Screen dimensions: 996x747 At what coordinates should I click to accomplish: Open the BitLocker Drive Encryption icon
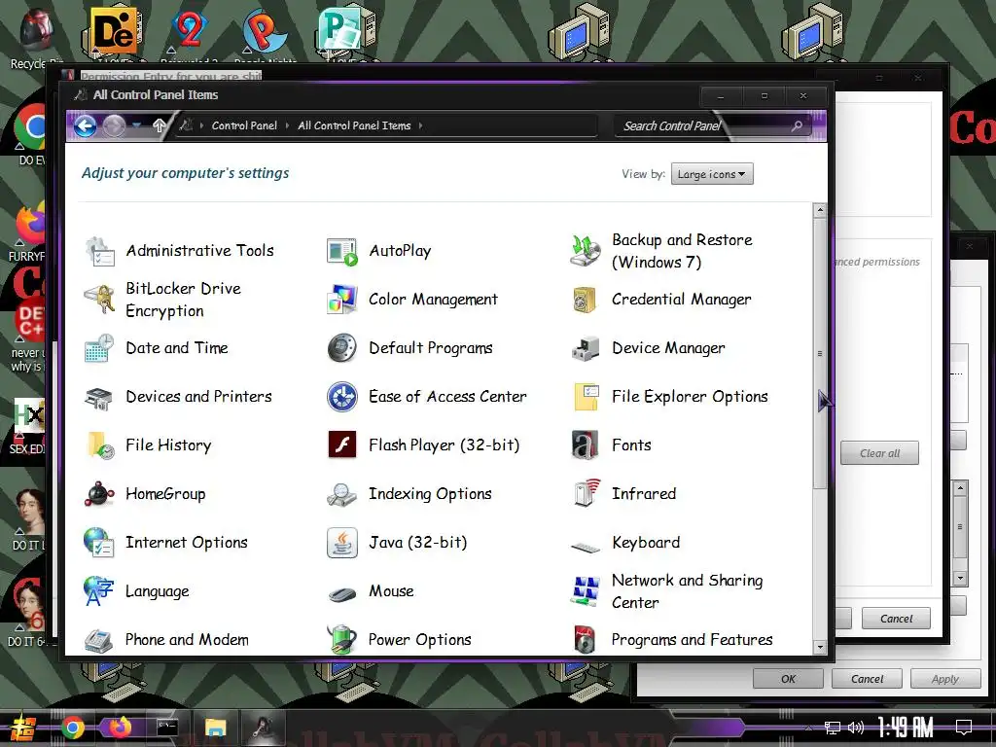100,300
